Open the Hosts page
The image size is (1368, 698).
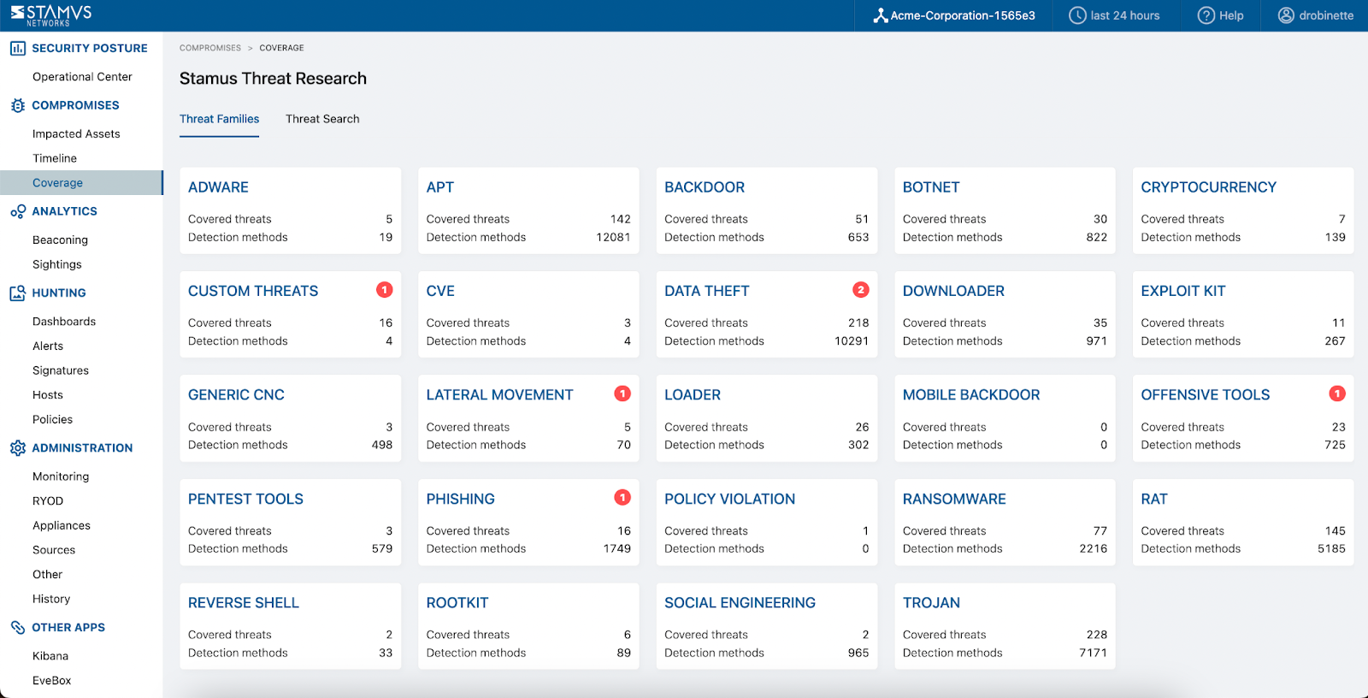point(48,395)
